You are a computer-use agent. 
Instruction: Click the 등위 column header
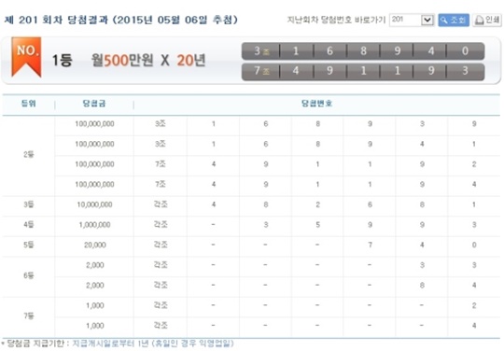[29, 104]
